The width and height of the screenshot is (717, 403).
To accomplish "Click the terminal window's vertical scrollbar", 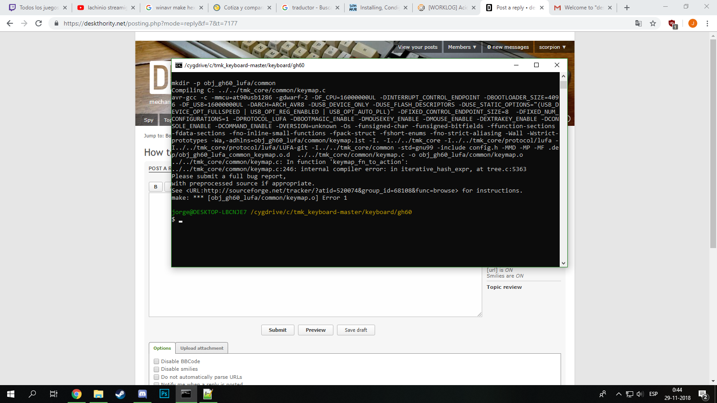I will point(563,170).
